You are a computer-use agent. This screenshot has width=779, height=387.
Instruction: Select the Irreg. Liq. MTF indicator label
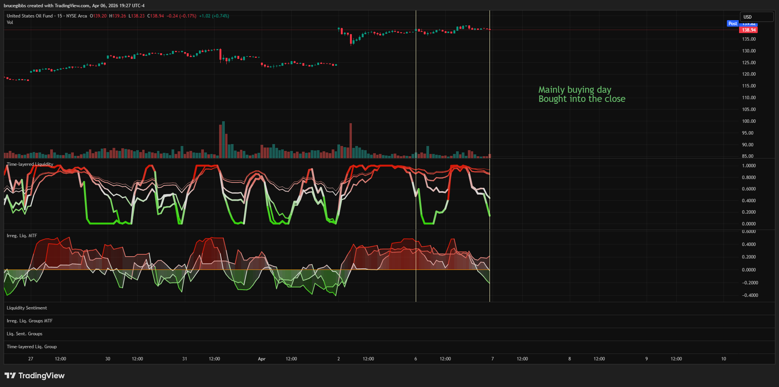(x=22, y=236)
